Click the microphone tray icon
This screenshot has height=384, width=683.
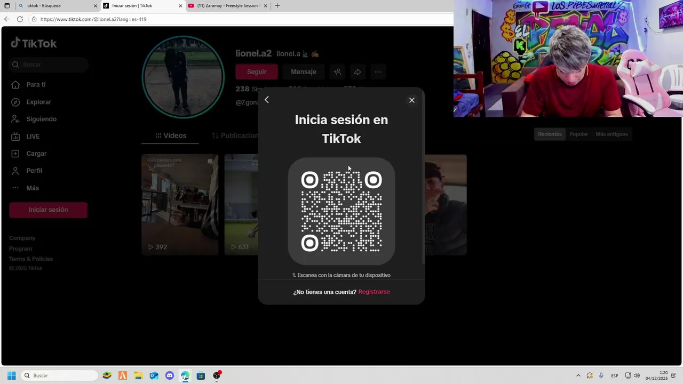point(601,375)
